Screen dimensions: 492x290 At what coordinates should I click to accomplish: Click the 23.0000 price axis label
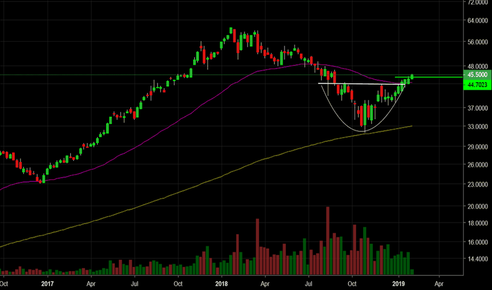(478, 185)
